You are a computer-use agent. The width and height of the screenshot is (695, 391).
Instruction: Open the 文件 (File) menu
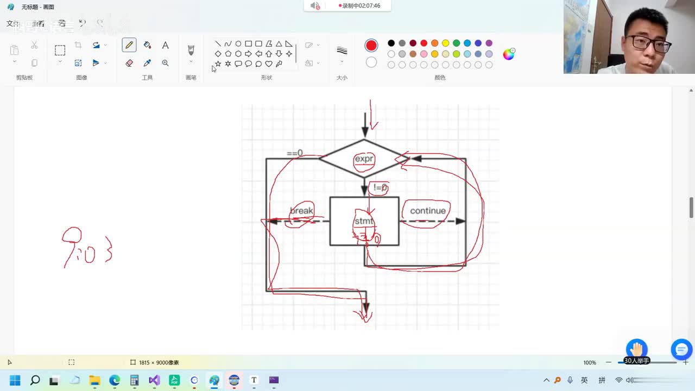[12, 23]
